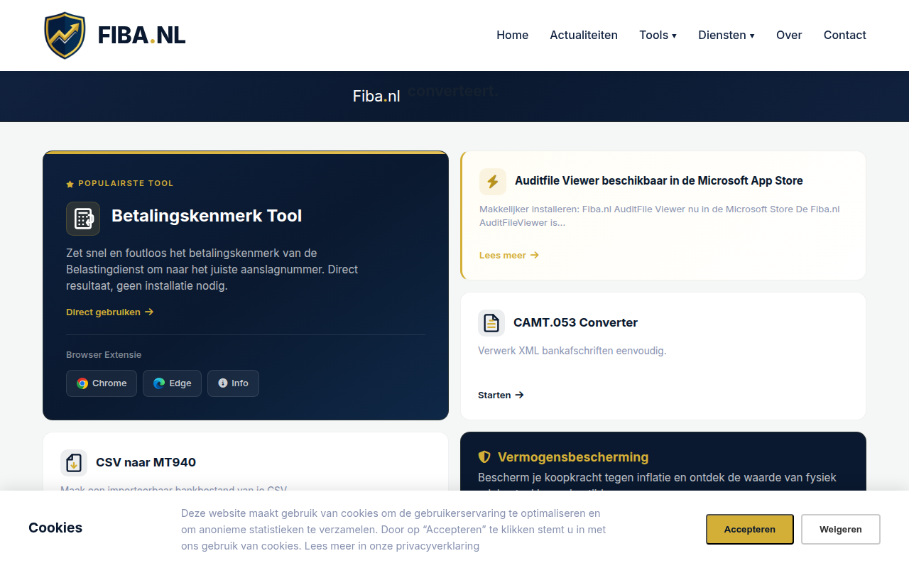Click the shield icon next to Vermogensbescherming
Image resolution: width=909 pixels, height=568 pixels.
484,457
